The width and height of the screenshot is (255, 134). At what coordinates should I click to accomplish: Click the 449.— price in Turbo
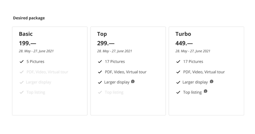184,43
